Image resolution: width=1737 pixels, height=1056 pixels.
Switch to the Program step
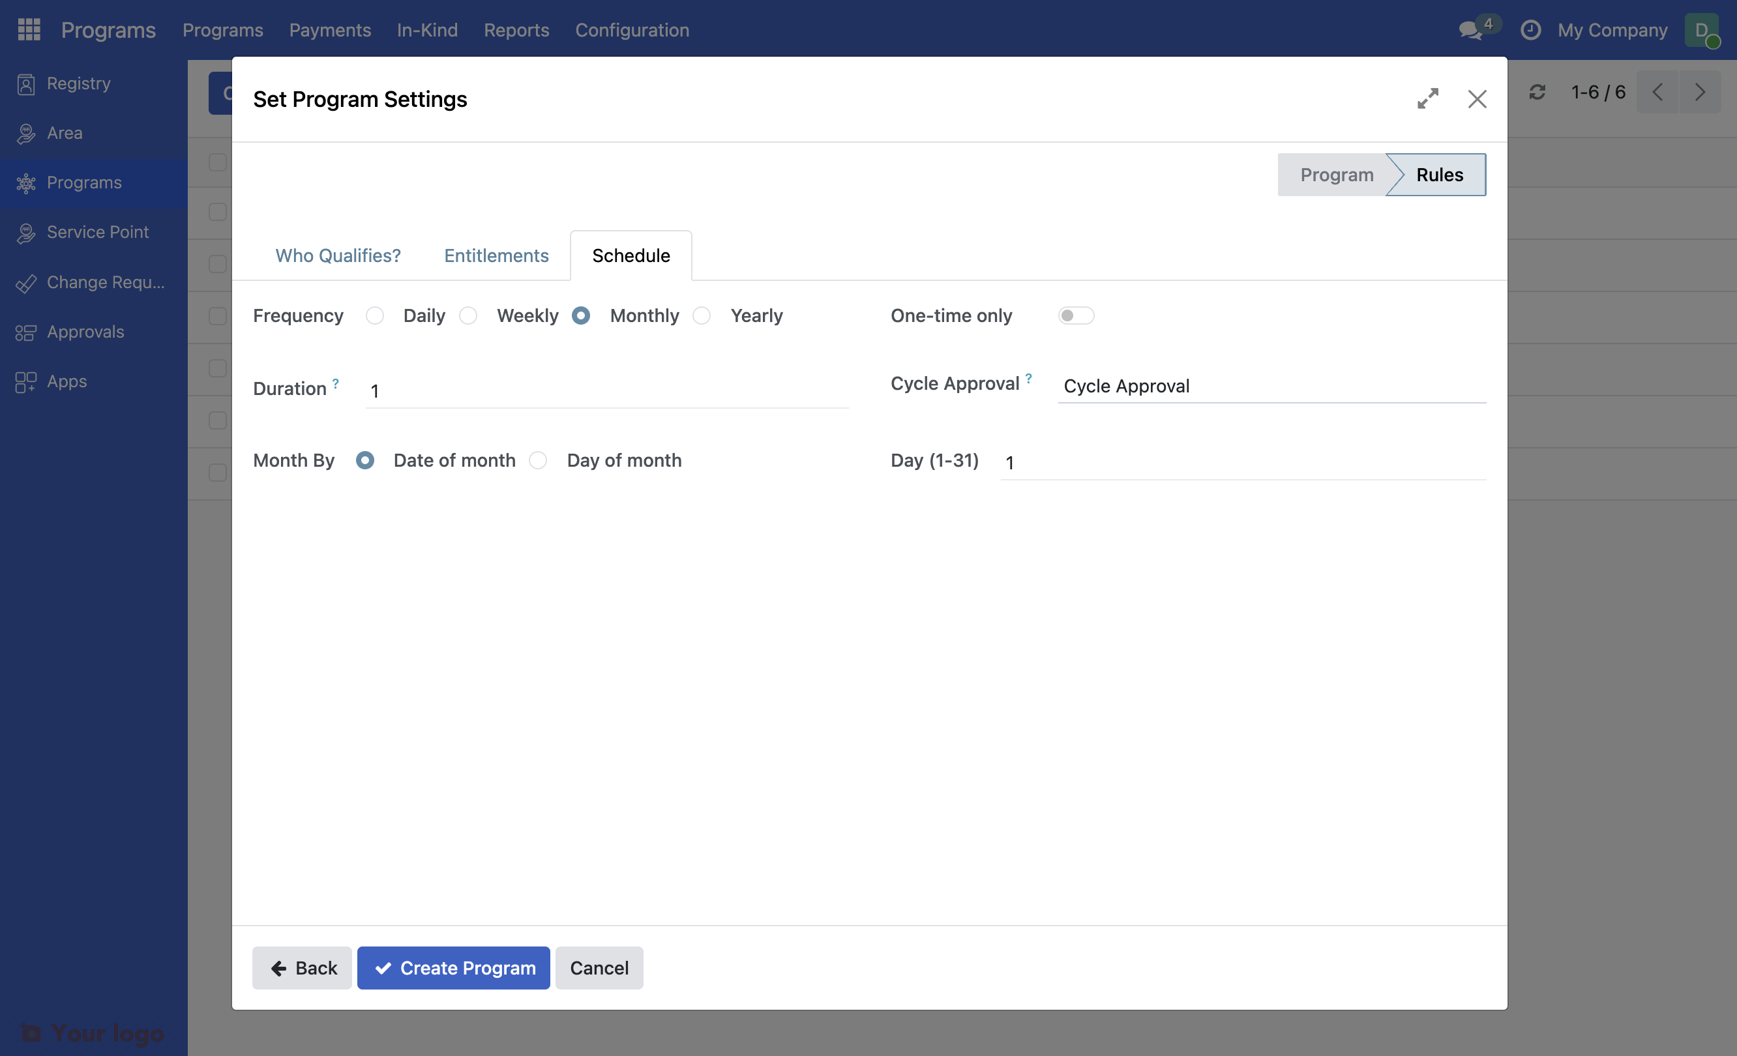tap(1337, 174)
